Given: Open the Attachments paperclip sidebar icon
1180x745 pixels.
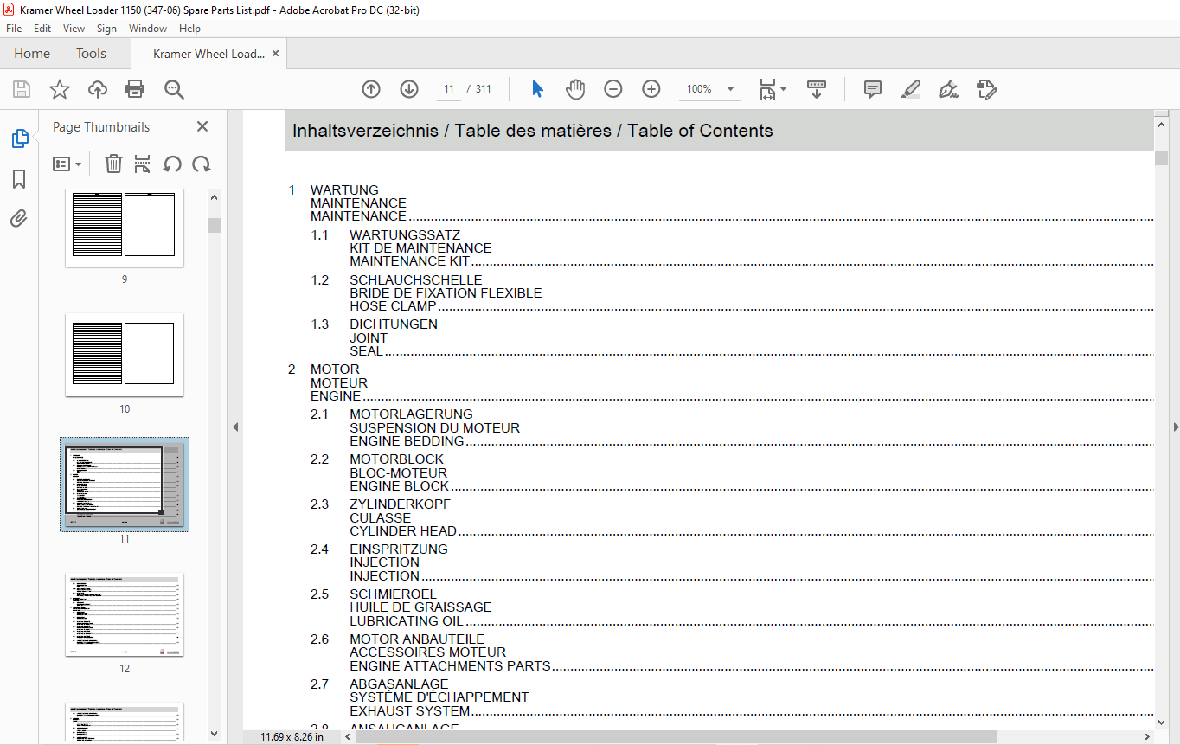Looking at the screenshot, I should click(19, 218).
